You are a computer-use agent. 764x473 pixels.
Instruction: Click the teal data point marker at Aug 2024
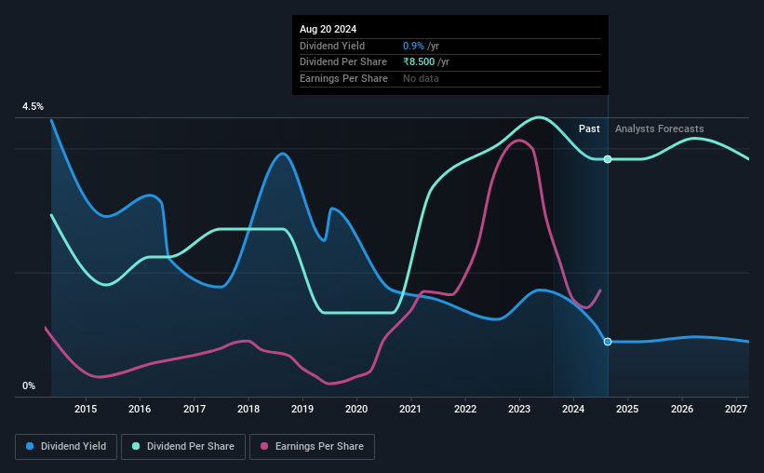coord(608,159)
